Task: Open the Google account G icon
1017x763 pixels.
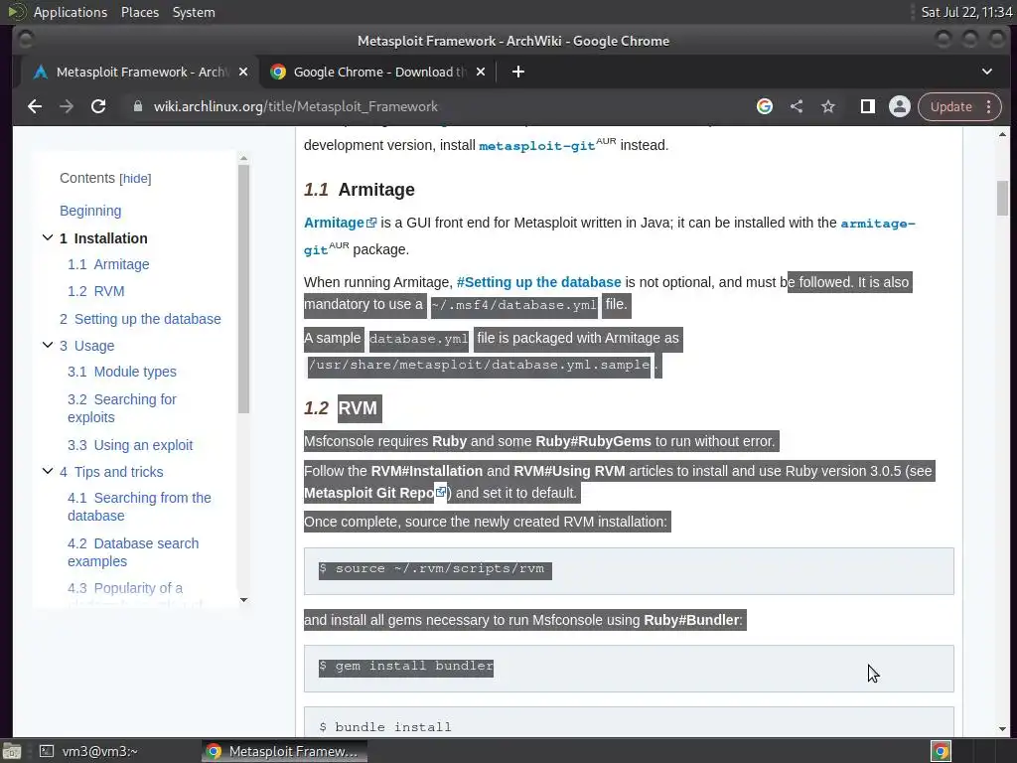Action: [765, 106]
